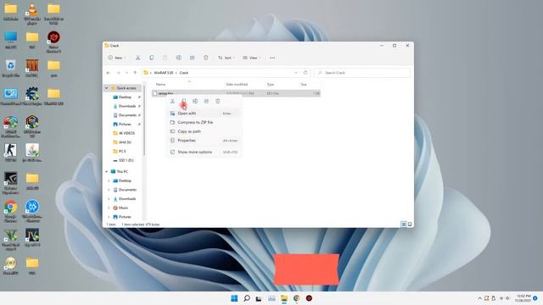
Task: Click the Recycle Bin desktop icon
Action: [10, 68]
